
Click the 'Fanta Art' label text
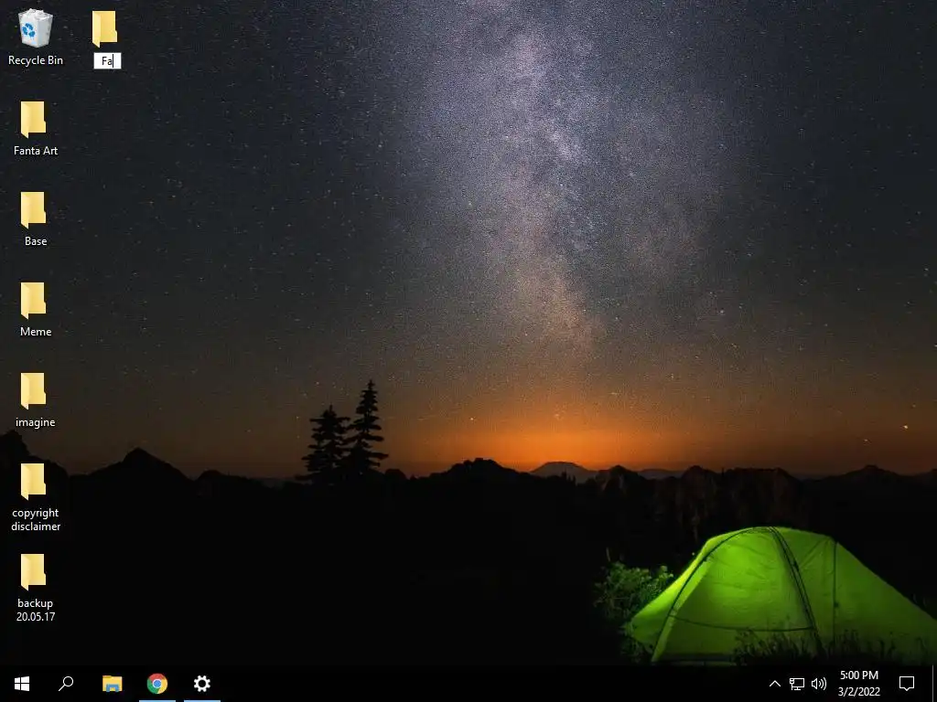[x=36, y=151]
